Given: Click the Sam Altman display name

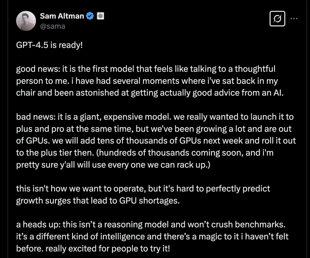Looking at the screenshot, I should (62, 16).
